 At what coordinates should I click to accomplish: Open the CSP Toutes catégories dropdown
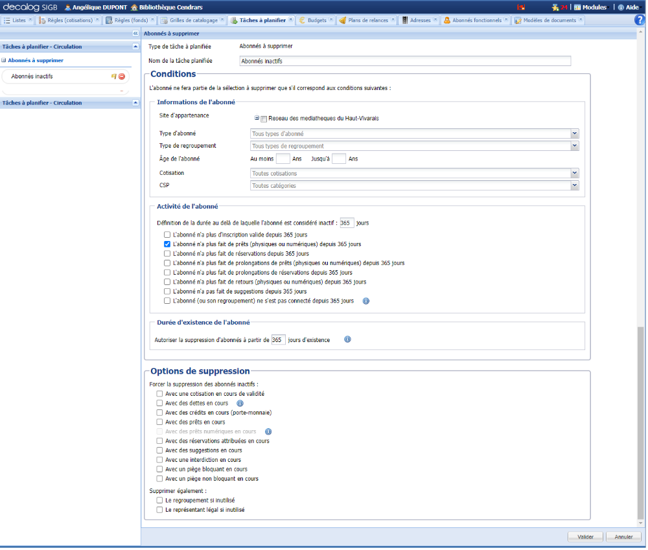click(575, 185)
